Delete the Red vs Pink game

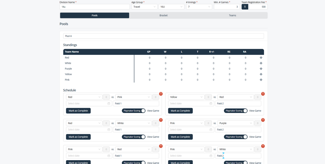[161, 94]
